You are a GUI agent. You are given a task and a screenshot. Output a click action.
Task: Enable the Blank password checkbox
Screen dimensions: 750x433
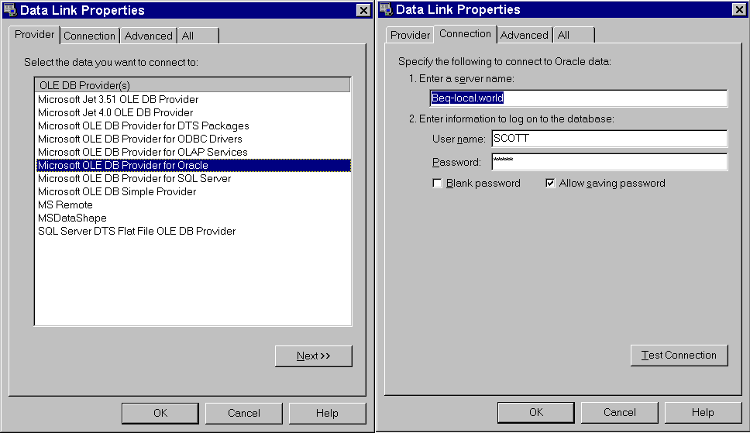(x=438, y=184)
